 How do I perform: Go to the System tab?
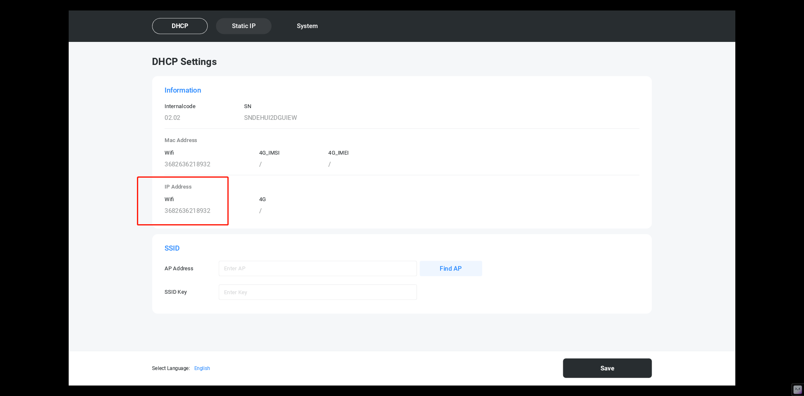coord(307,26)
